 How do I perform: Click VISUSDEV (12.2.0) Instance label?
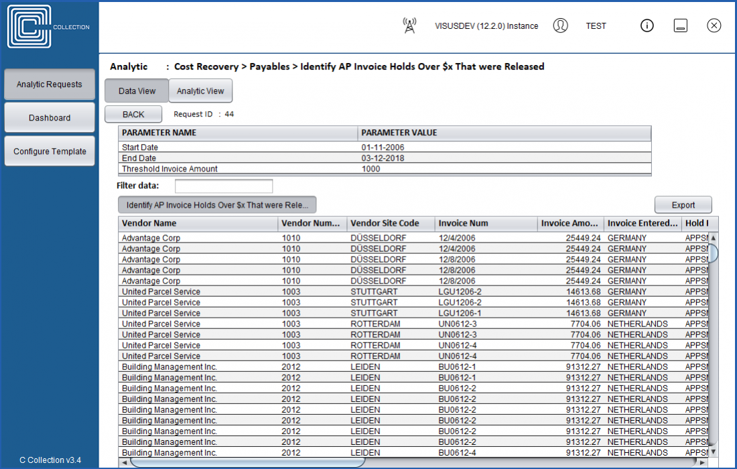click(486, 26)
